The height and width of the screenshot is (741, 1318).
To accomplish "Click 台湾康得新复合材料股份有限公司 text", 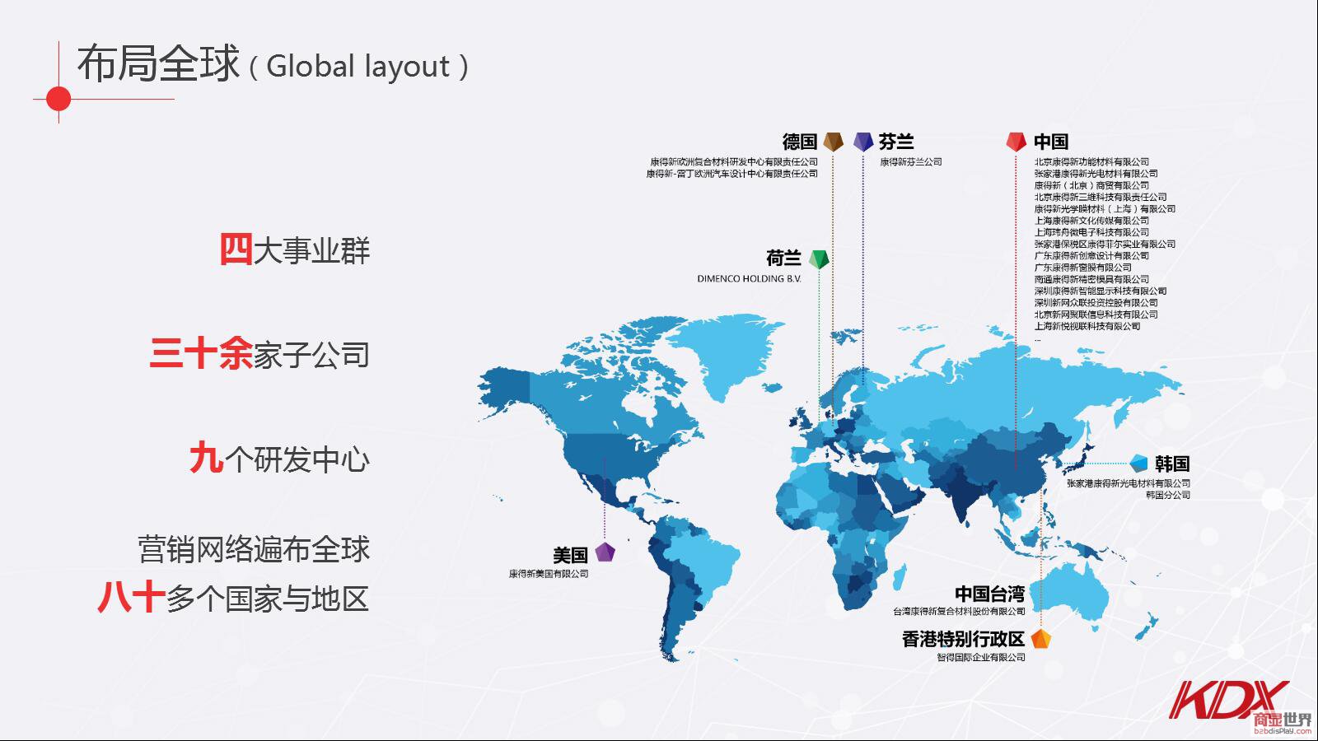I will coord(959,612).
